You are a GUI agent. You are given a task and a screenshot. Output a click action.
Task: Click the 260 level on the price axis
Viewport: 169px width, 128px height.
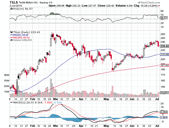(163, 34)
